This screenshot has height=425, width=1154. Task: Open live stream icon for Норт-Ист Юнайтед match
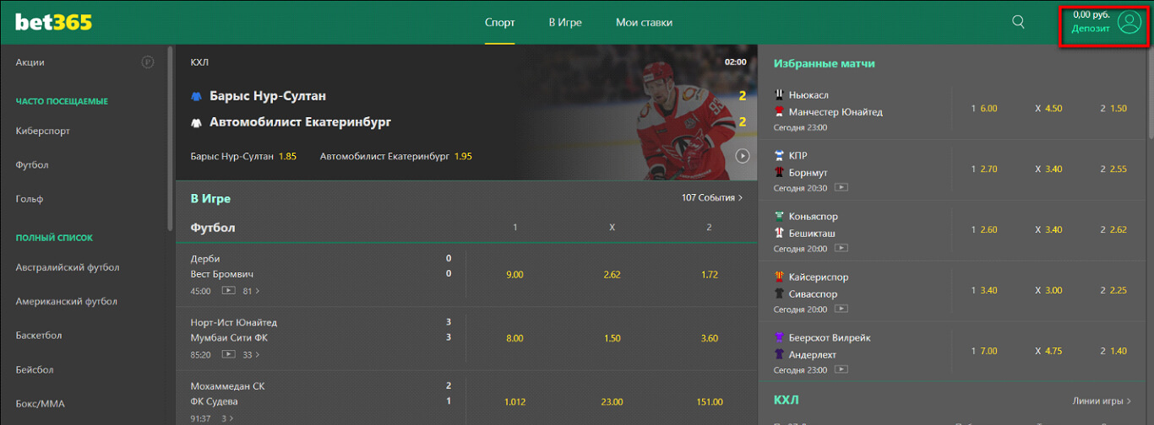click(x=228, y=355)
